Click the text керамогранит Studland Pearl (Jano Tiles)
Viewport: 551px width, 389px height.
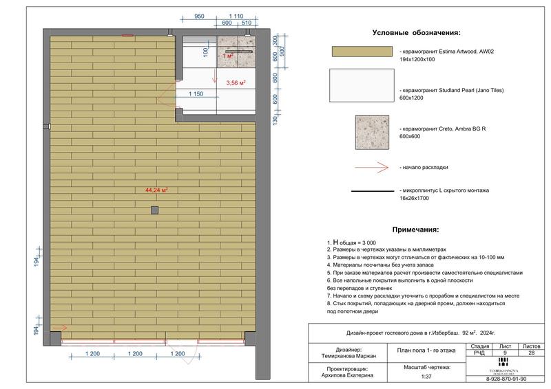[x=452, y=91]
